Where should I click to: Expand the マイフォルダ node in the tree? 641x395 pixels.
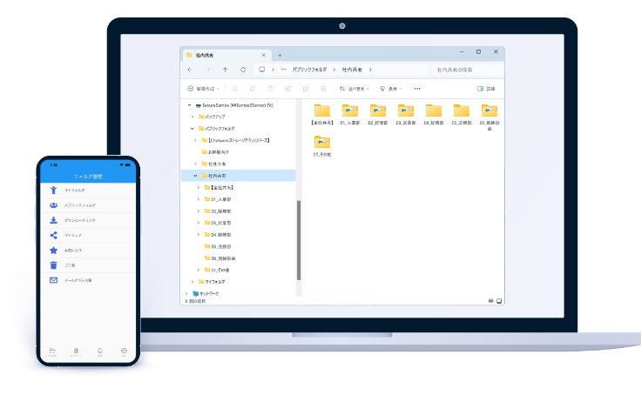coord(193,282)
